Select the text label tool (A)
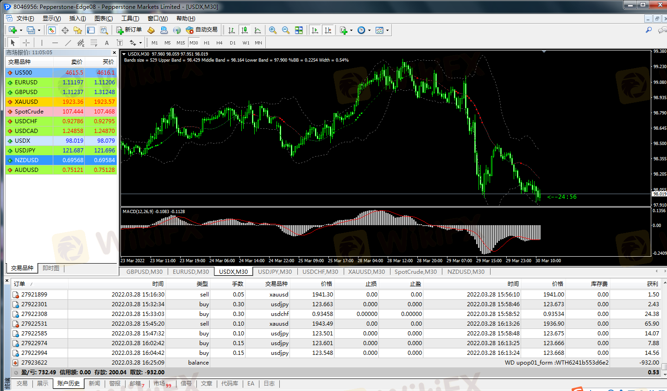667x391 pixels. click(107, 43)
